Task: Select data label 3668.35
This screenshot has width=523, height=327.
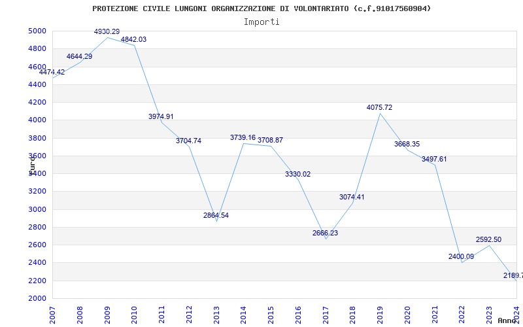Action: coord(407,144)
